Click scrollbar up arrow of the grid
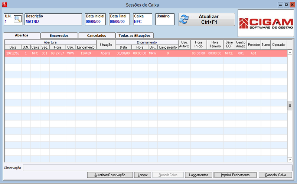Screen dimensions: 297x184 click(290, 52)
